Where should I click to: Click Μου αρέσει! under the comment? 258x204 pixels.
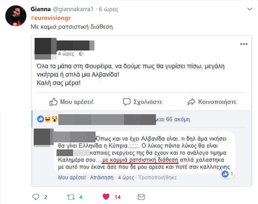[x=72, y=177]
